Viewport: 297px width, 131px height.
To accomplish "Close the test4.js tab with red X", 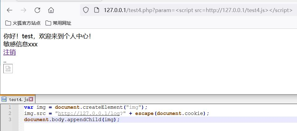I will pos(31,99).
